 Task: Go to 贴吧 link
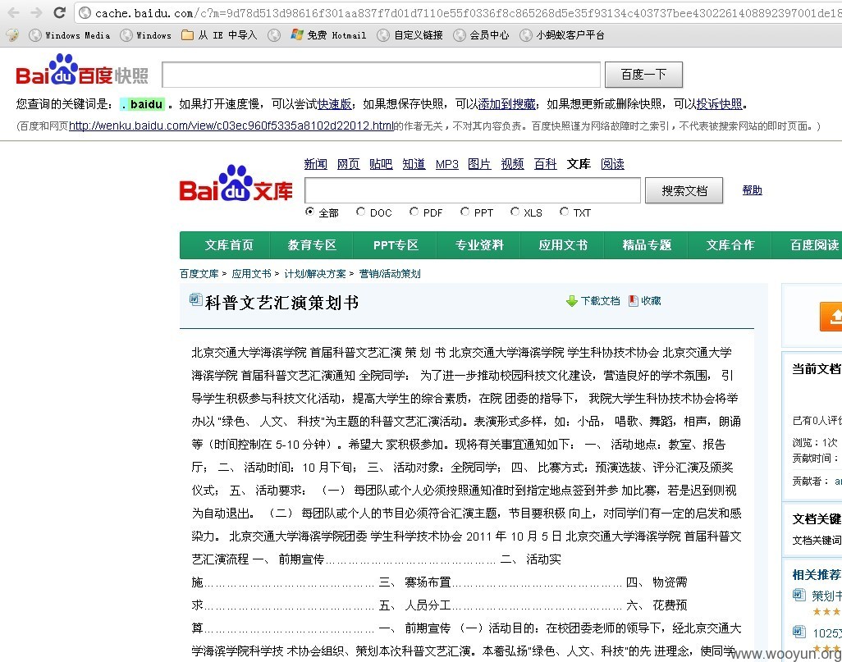pyautogui.click(x=381, y=164)
